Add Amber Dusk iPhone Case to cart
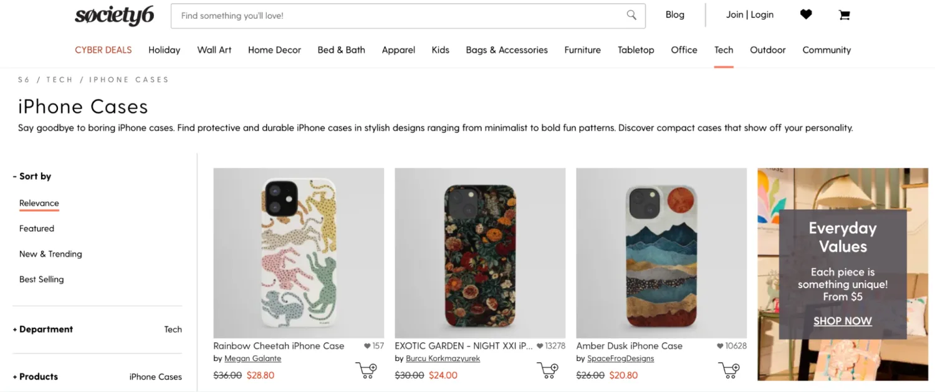 [729, 370]
